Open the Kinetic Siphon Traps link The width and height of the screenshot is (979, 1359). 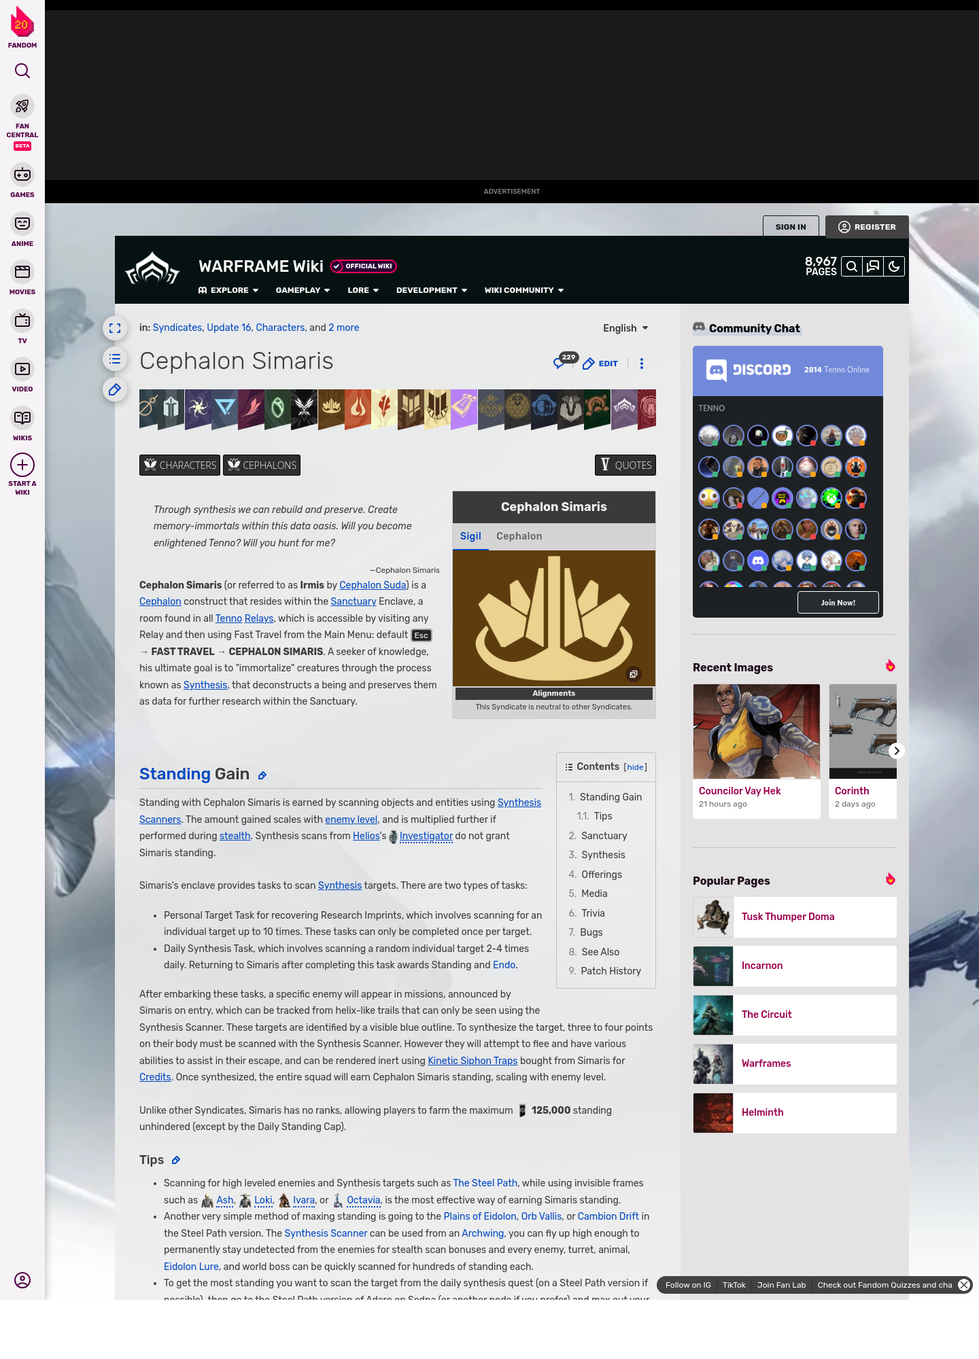click(x=473, y=1061)
